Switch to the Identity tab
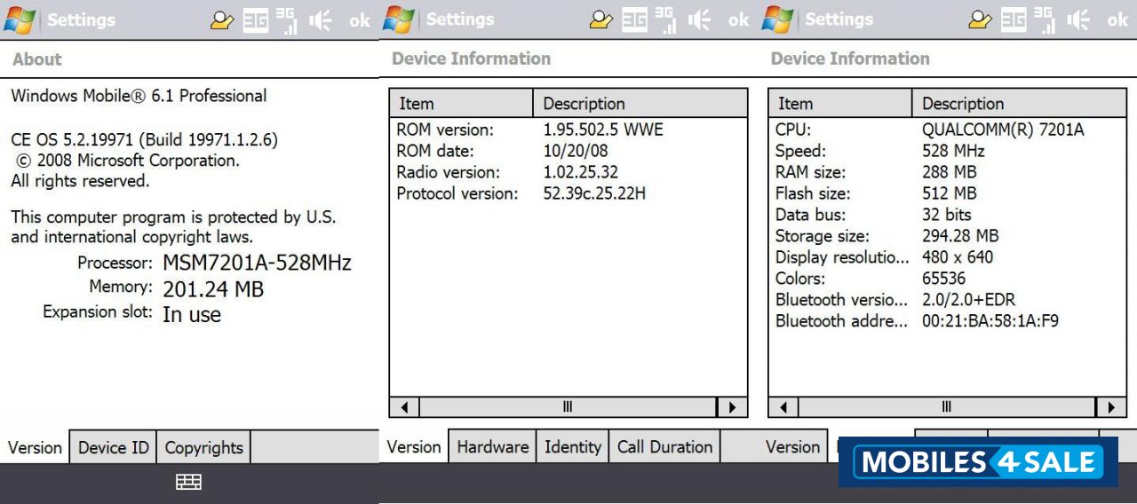The image size is (1137, 504). (572, 447)
